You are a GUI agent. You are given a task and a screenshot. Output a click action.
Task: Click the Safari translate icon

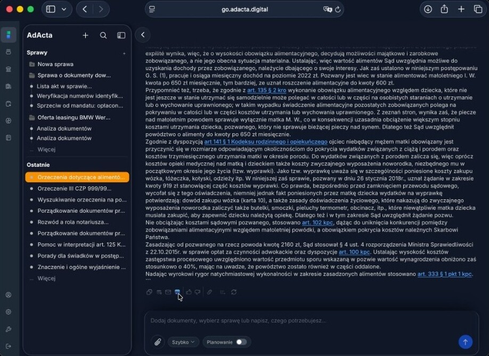pyautogui.click(x=328, y=10)
